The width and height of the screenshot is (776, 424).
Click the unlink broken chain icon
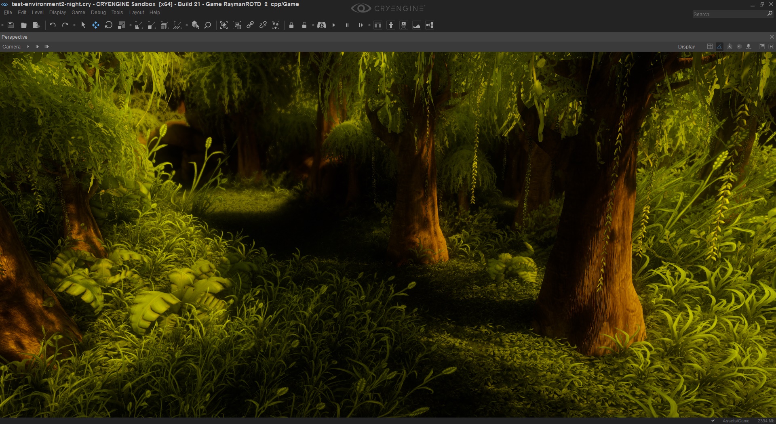tap(263, 25)
